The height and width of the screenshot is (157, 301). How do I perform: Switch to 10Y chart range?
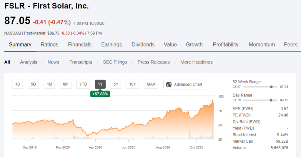(x=132, y=85)
